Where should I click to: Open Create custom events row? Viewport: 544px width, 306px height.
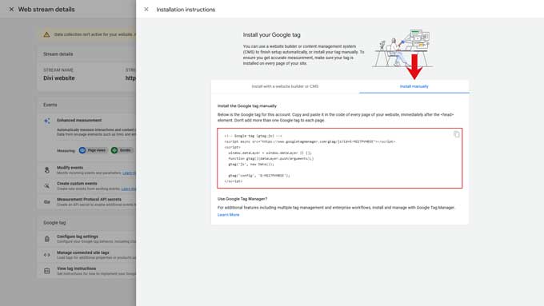[87, 185]
